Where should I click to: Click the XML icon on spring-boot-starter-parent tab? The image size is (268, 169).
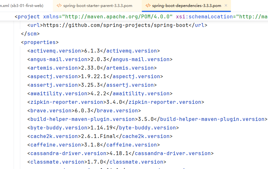pos(59,6)
